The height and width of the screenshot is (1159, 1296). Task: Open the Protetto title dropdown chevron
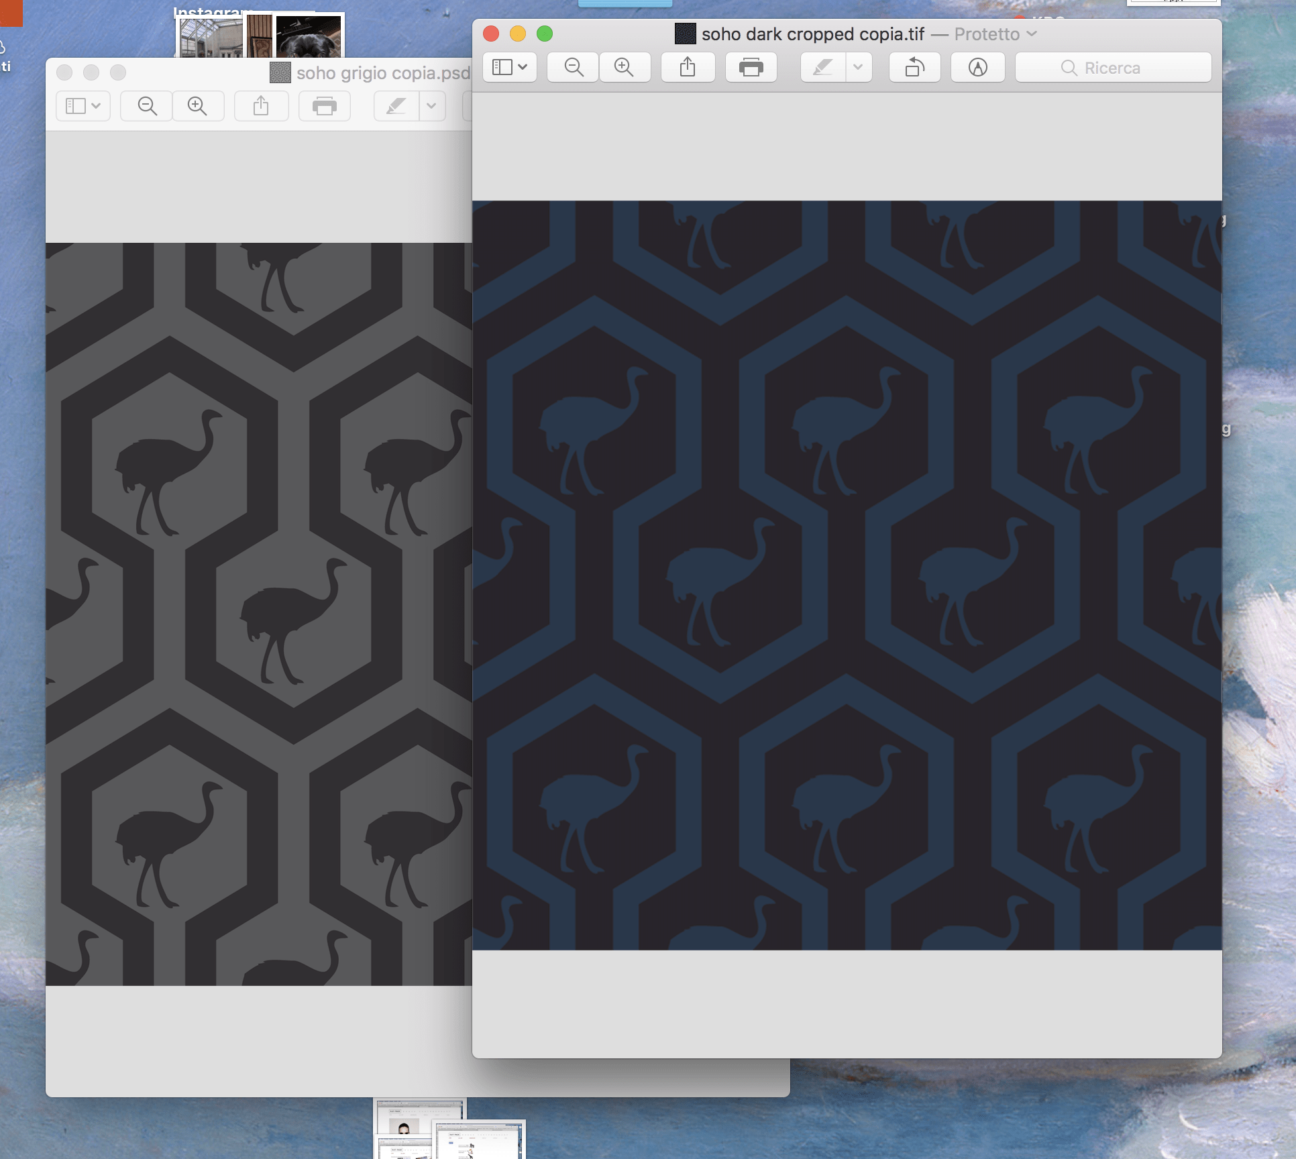tap(1032, 34)
